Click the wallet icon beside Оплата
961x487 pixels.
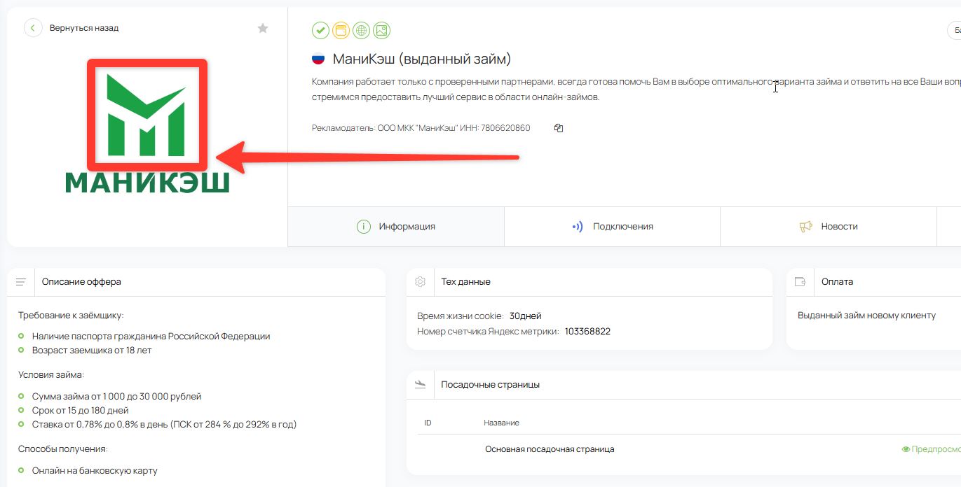pyautogui.click(x=800, y=282)
